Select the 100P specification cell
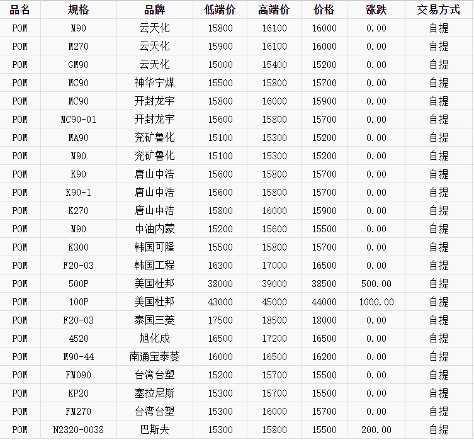This screenshot has height=440, width=474. 78,302
